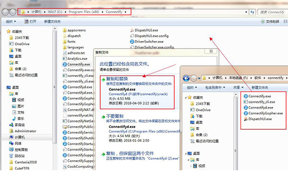This screenshot has height=177, width=288.
Task: Expand 视频 node in connectify window sidebar
Action: pos(191,166)
